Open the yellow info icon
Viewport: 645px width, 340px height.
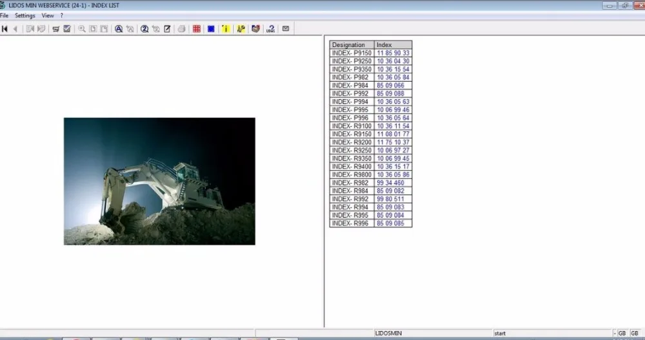point(225,29)
